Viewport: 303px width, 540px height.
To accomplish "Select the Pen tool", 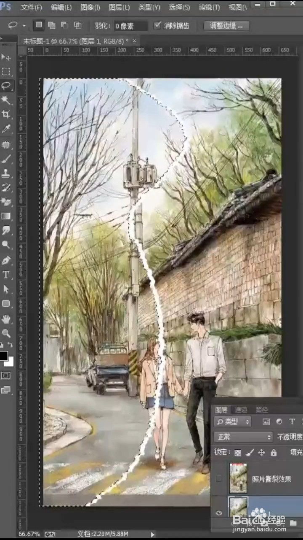I will pyautogui.click(x=6, y=260).
